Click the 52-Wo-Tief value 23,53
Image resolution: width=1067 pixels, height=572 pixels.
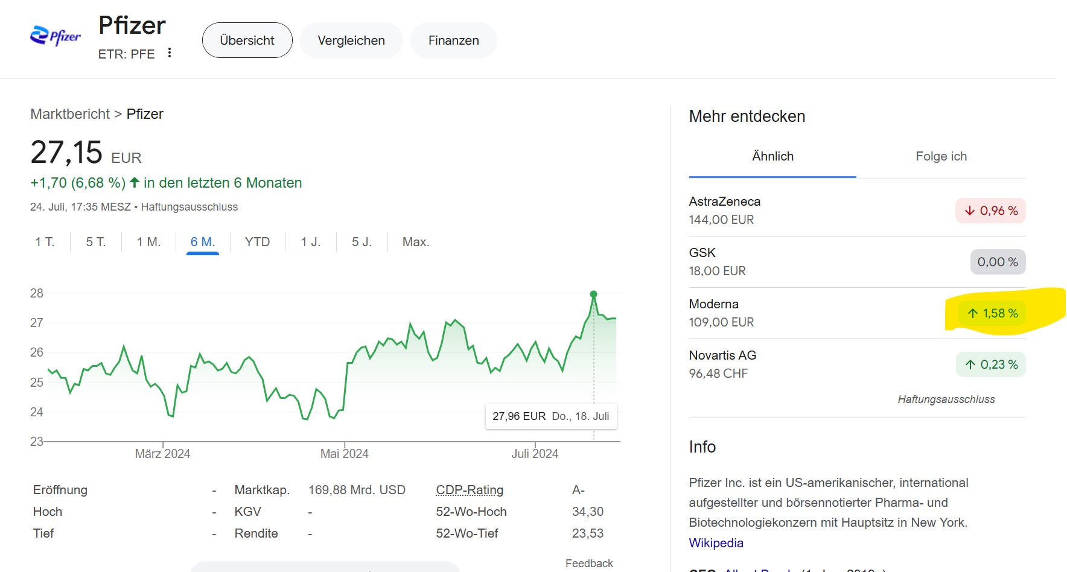588,533
